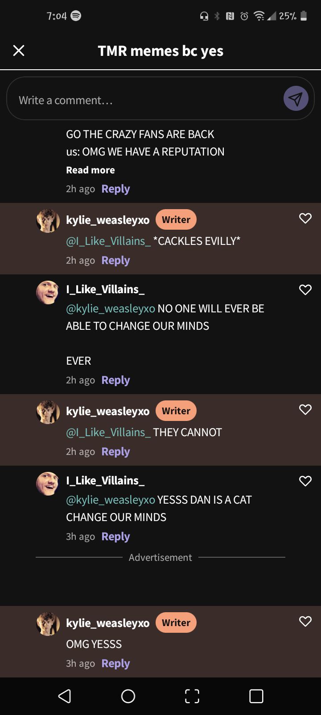
Task: Tap heart on THEY CANNOT comment
Action: (x=305, y=409)
